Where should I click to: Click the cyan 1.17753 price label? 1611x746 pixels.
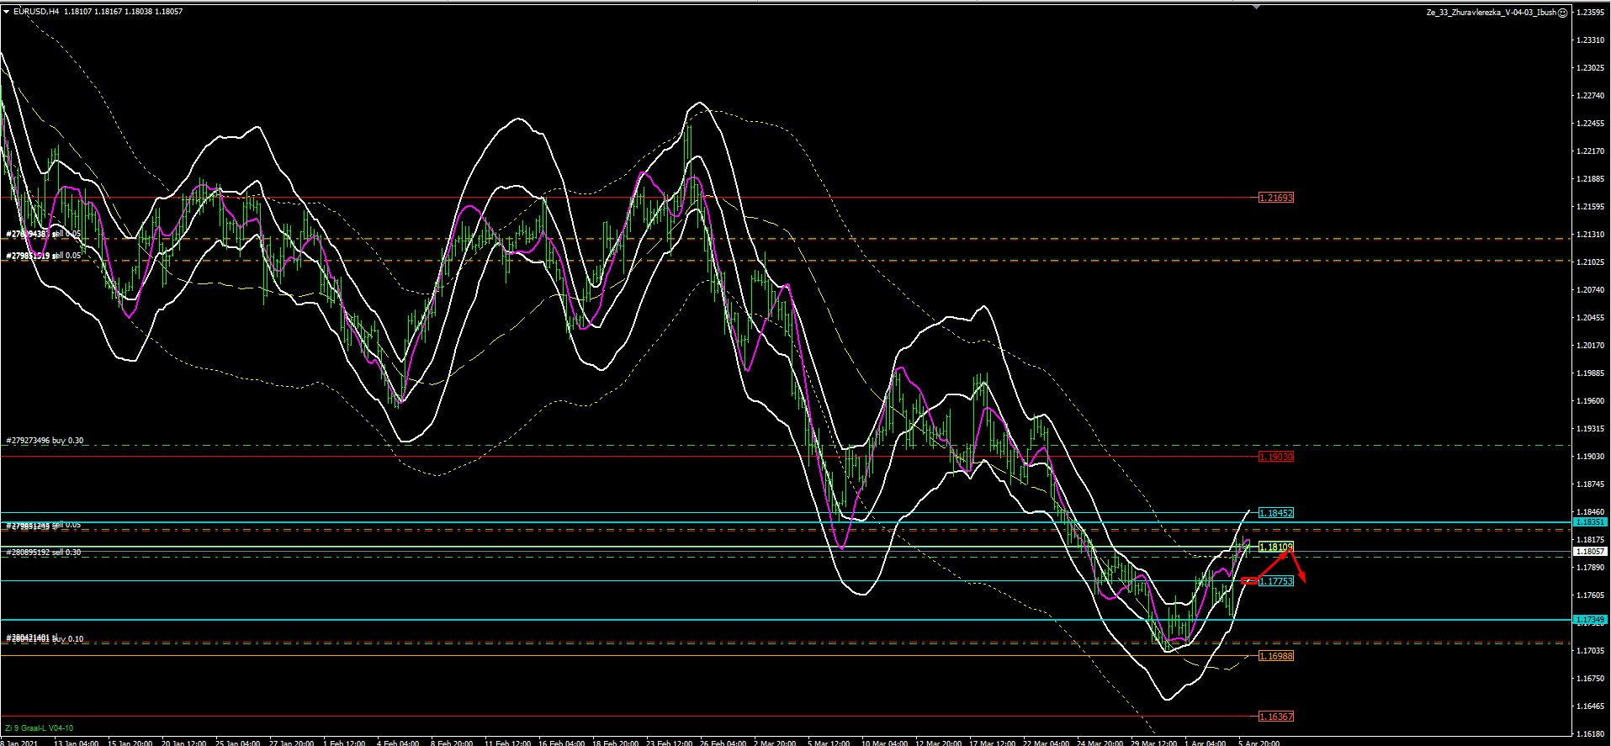point(1276,581)
